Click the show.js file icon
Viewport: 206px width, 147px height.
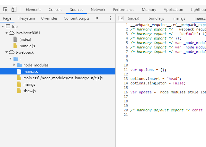pos(19,91)
